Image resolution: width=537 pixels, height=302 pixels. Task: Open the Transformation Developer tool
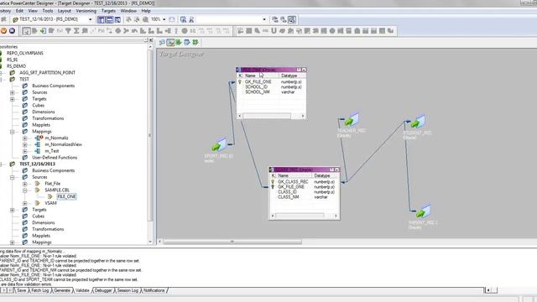(x=179, y=43)
